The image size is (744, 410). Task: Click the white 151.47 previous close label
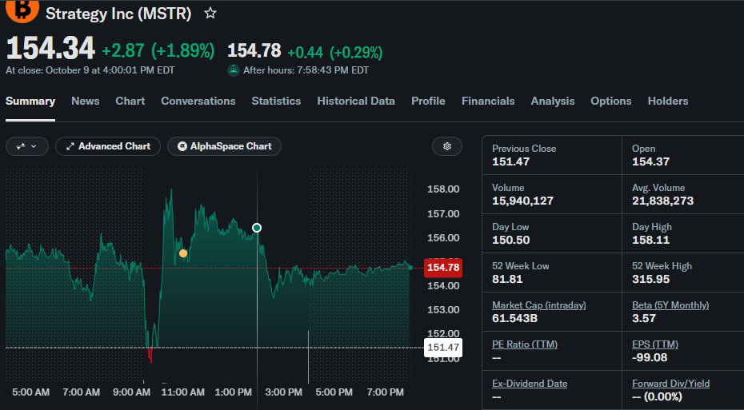(443, 348)
